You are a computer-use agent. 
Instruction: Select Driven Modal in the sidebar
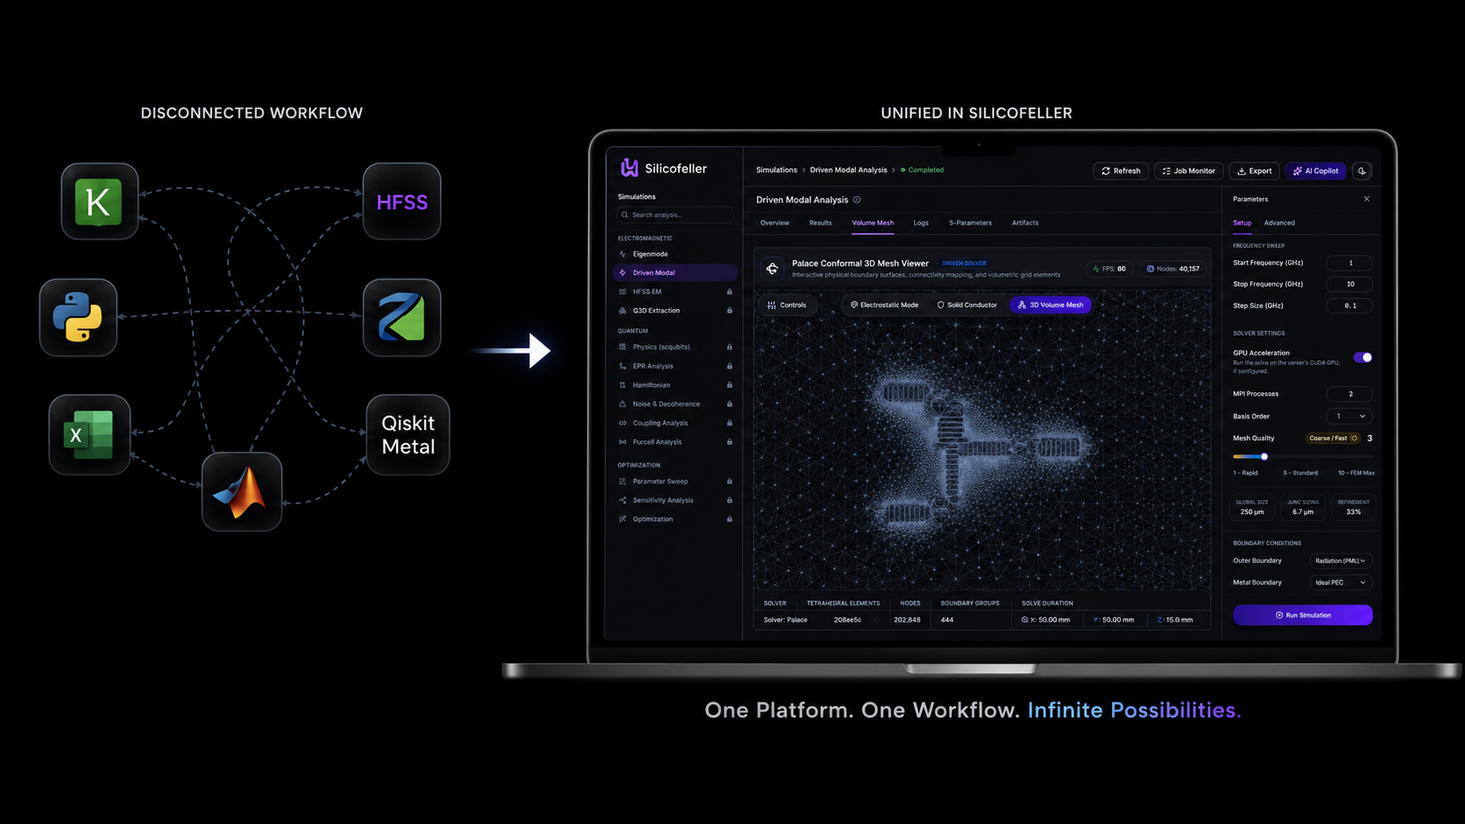(675, 272)
